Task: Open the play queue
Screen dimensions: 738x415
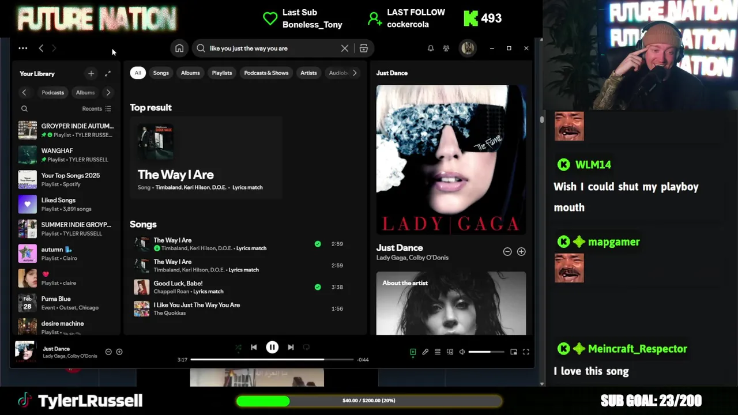Action: (x=438, y=352)
